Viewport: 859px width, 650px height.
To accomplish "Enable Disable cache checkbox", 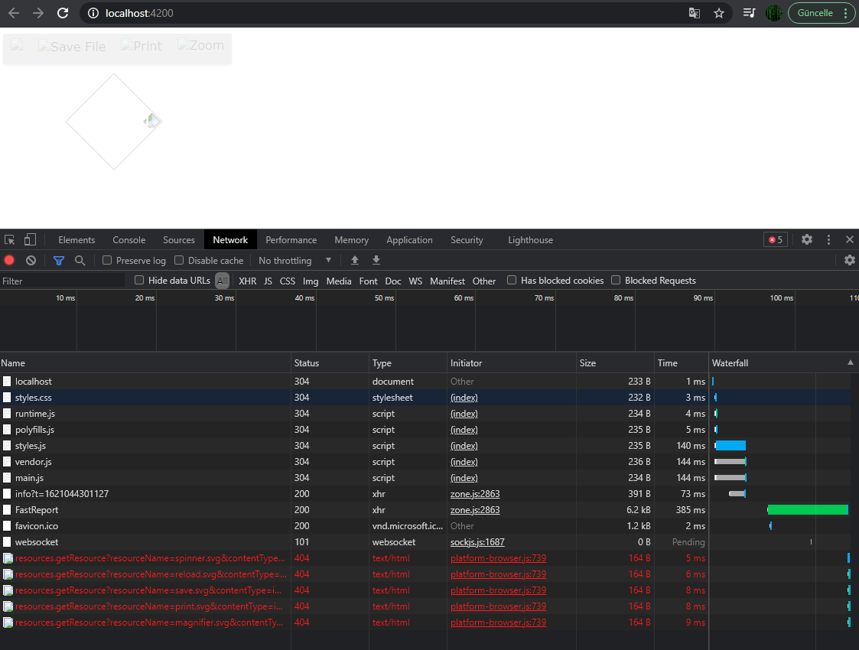I will 179,260.
